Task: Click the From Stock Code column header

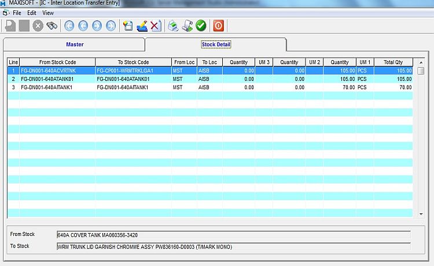Action: pyautogui.click(x=57, y=62)
